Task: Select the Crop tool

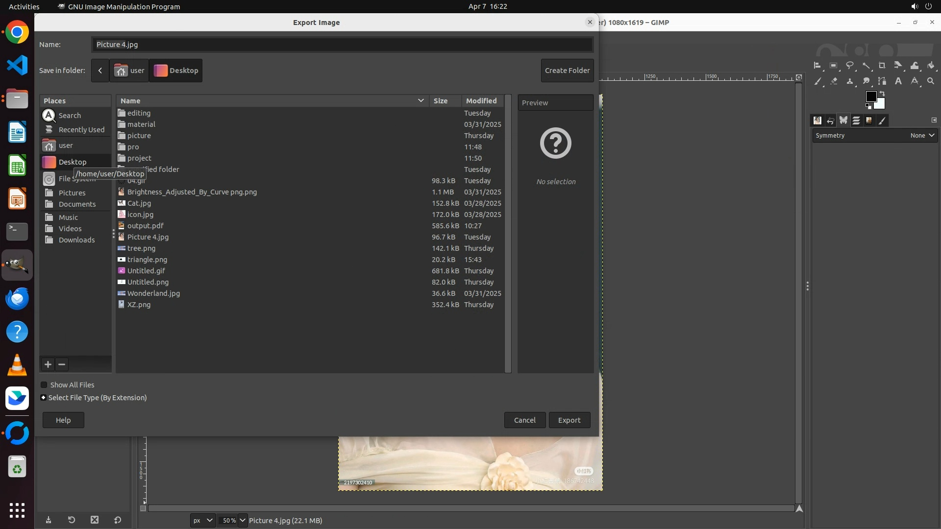Action: [882, 66]
